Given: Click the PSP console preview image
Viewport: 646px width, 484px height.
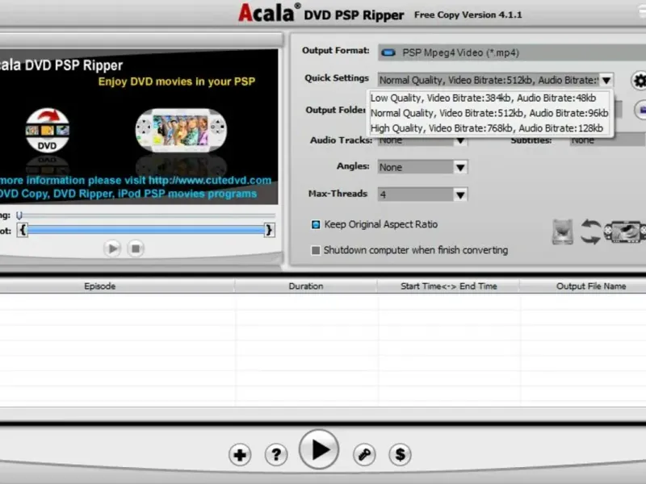Looking at the screenshot, I should tap(181, 131).
